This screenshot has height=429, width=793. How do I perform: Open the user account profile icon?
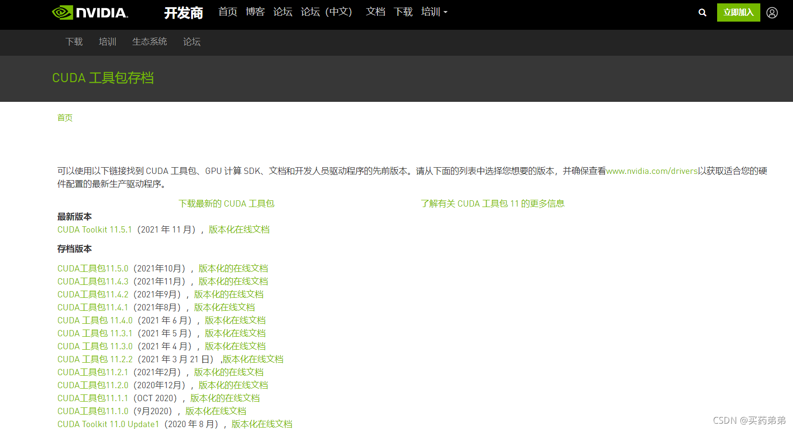point(772,12)
